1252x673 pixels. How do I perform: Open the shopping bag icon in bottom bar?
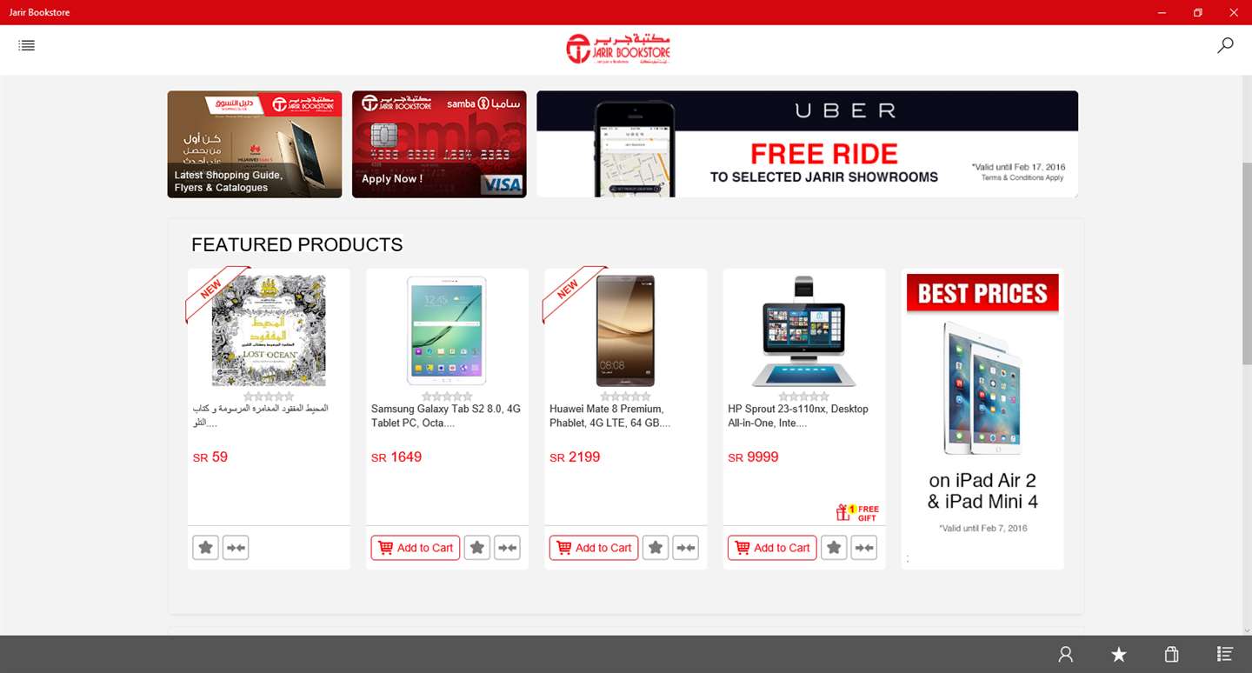tap(1171, 655)
